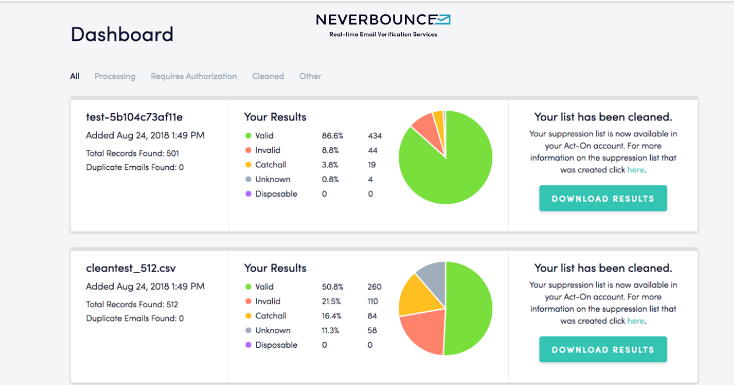Click the yellow Catchall dot in cleantest_512.csv results
The image size is (734, 385).
(x=248, y=316)
